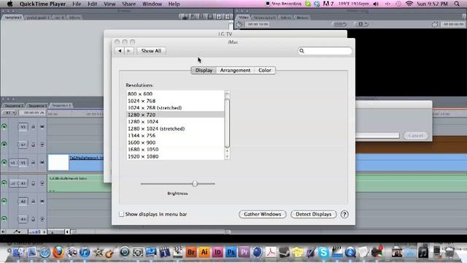Open GarageBand guitar icon in the Dock
The image size is (467, 263).
tap(109, 254)
